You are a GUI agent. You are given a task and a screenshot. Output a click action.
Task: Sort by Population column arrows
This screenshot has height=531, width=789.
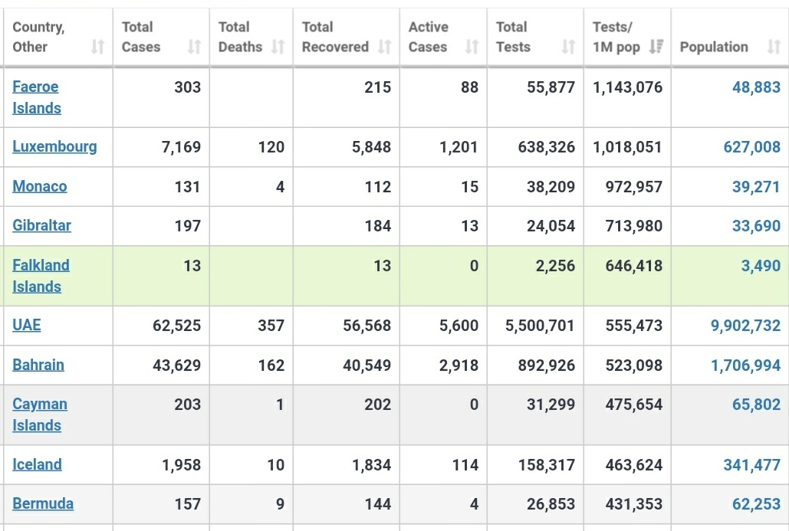tap(774, 47)
